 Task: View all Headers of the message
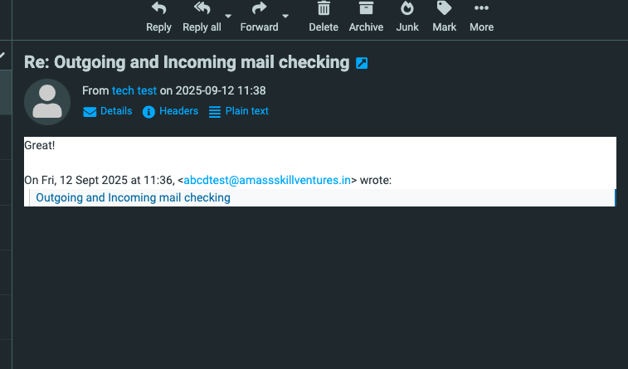(x=171, y=111)
